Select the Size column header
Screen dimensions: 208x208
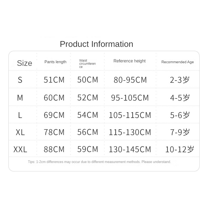[x=24, y=63]
